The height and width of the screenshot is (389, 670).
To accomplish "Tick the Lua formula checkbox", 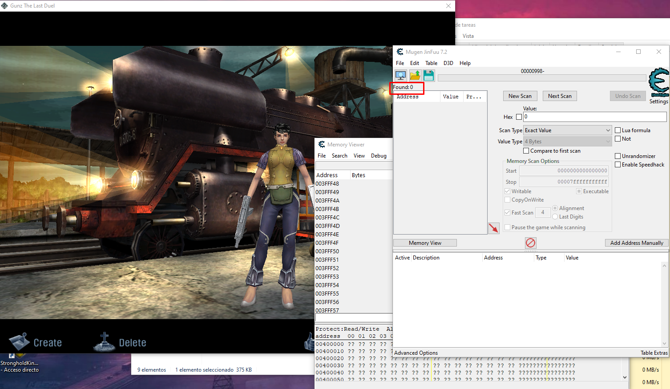I will (618, 130).
